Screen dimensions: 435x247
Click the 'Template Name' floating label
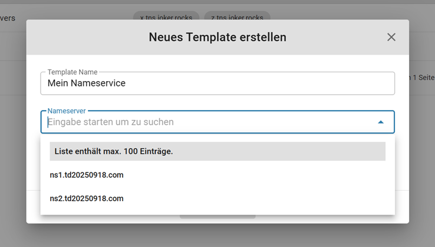72,72
